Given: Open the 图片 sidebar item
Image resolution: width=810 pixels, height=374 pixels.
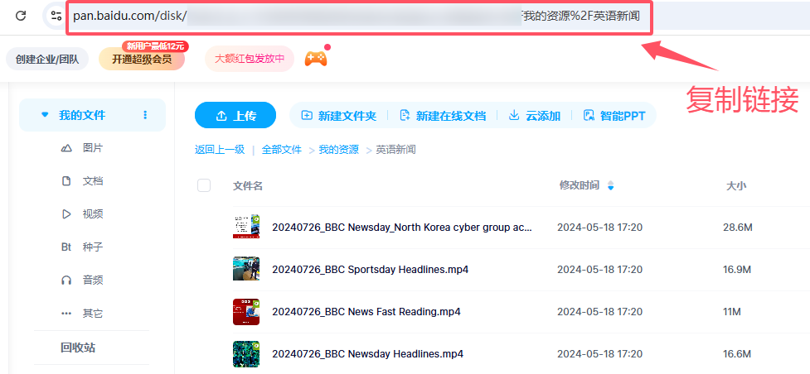Looking at the screenshot, I should pos(93,148).
